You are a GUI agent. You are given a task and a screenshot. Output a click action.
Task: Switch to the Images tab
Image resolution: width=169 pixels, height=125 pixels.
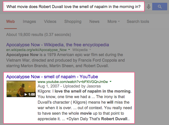pyautogui.click(x=29, y=21)
